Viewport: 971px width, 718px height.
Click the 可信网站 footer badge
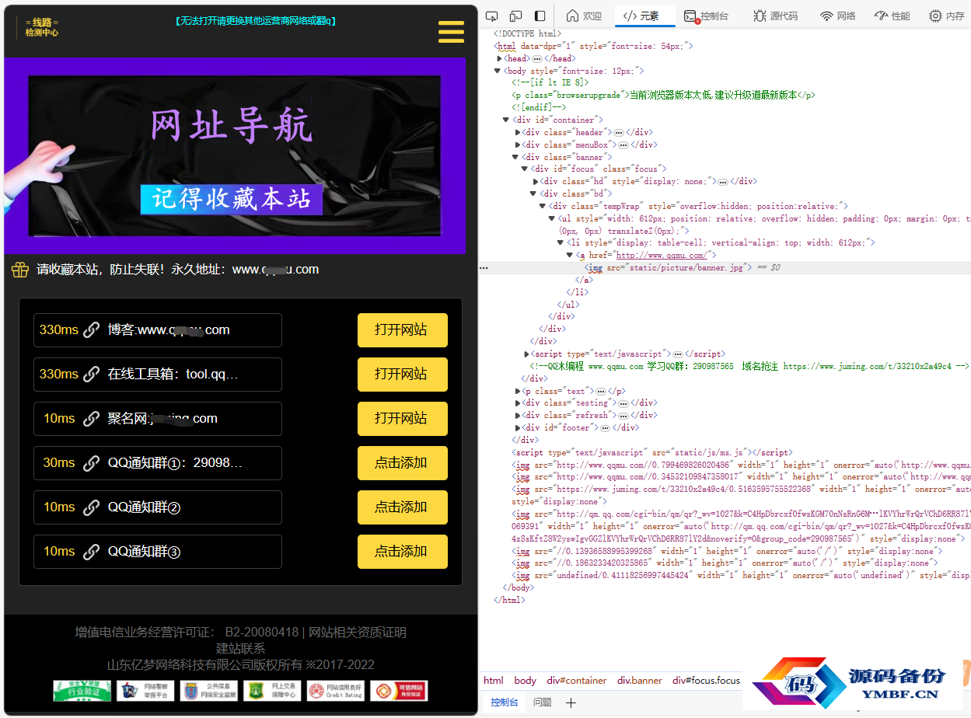(399, 691)
